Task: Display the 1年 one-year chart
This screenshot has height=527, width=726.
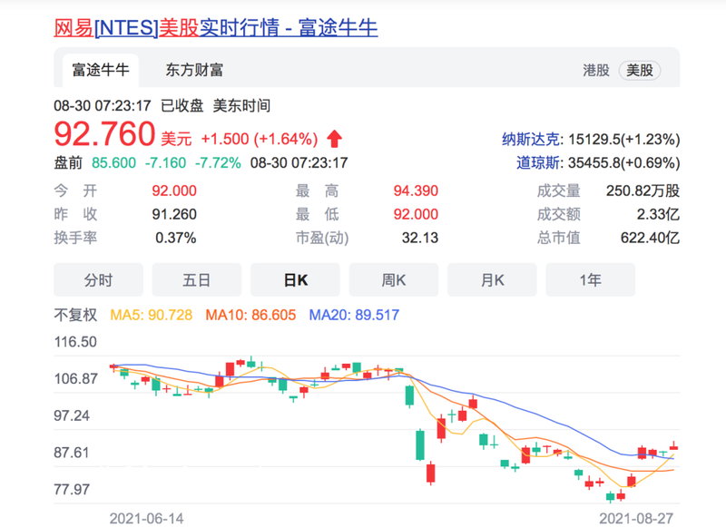Action: click(590, 280)
